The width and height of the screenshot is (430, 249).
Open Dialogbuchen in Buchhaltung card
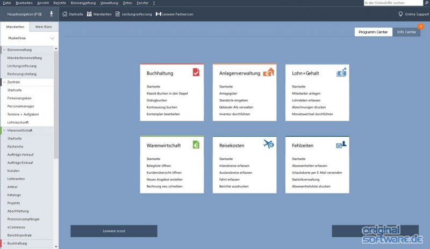point(156,100)
